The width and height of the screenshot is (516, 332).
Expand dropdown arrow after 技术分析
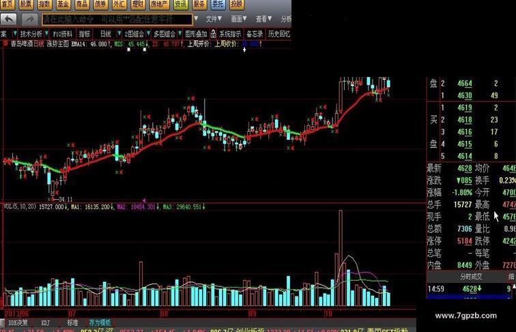pyautogui.click(x=46, y=33)
